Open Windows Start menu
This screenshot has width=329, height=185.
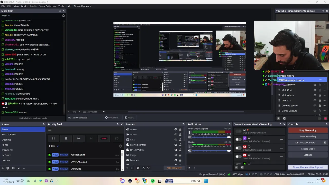[x=206, y=181]
